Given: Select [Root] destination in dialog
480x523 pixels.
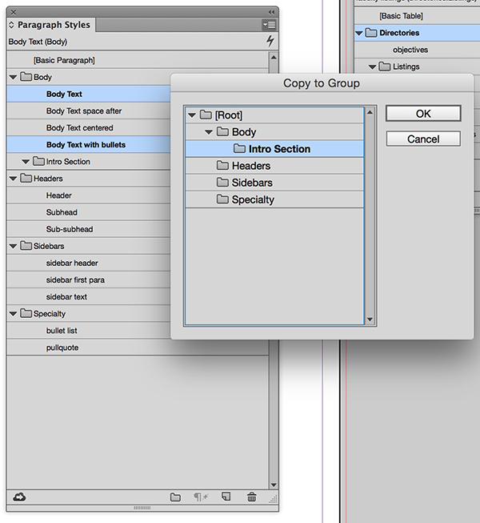Looking at the screenshot, I should (x=274, y=115).
